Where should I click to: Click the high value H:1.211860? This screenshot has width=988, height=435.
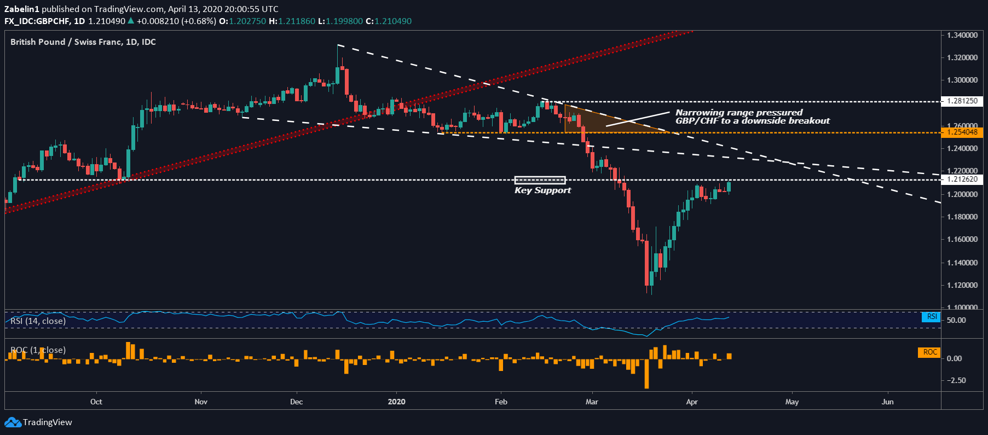pyautogui.click(x=292, y=21)
